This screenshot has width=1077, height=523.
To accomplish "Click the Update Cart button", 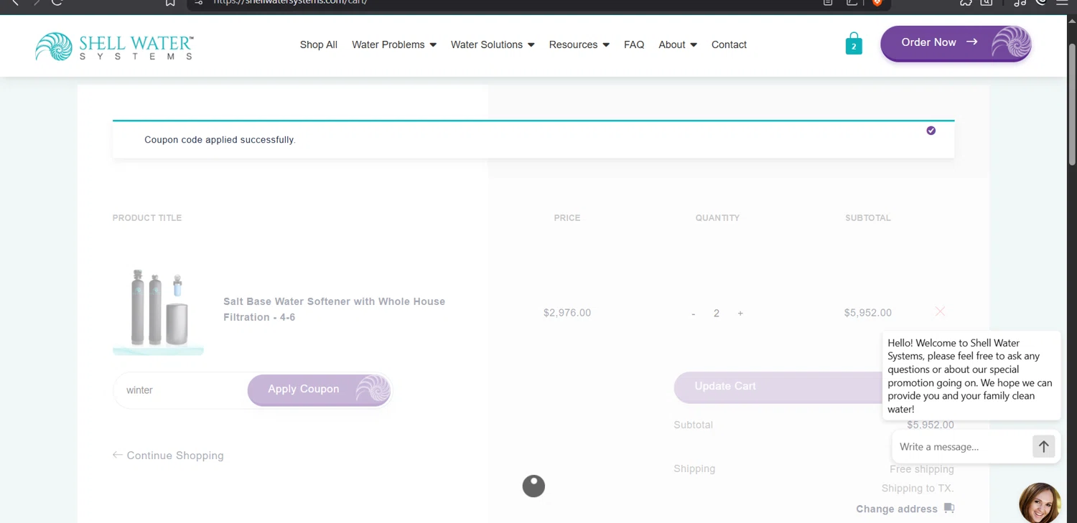I will (x=778, y=387).
